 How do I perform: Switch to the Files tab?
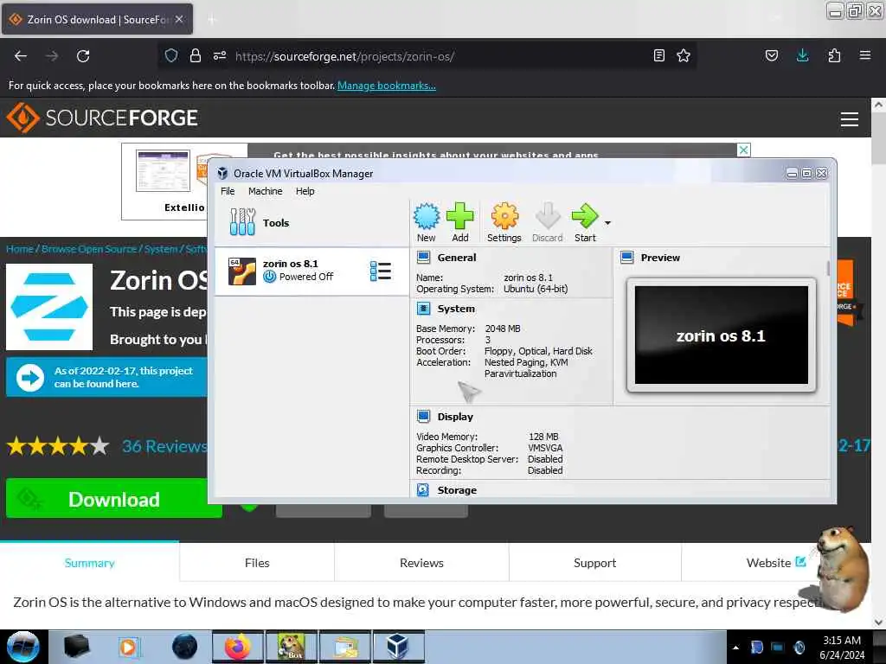click(x=257, y=563)
